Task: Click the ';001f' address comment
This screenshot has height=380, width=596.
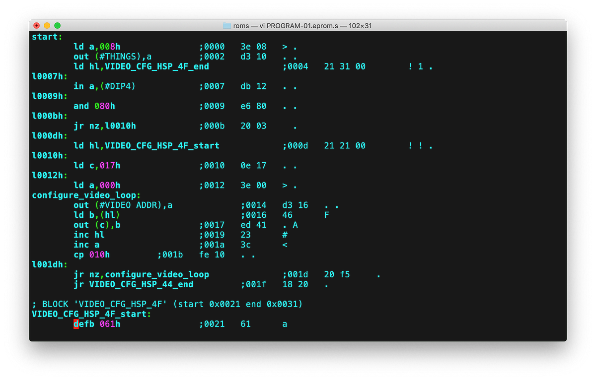Action: click(254, 285)
